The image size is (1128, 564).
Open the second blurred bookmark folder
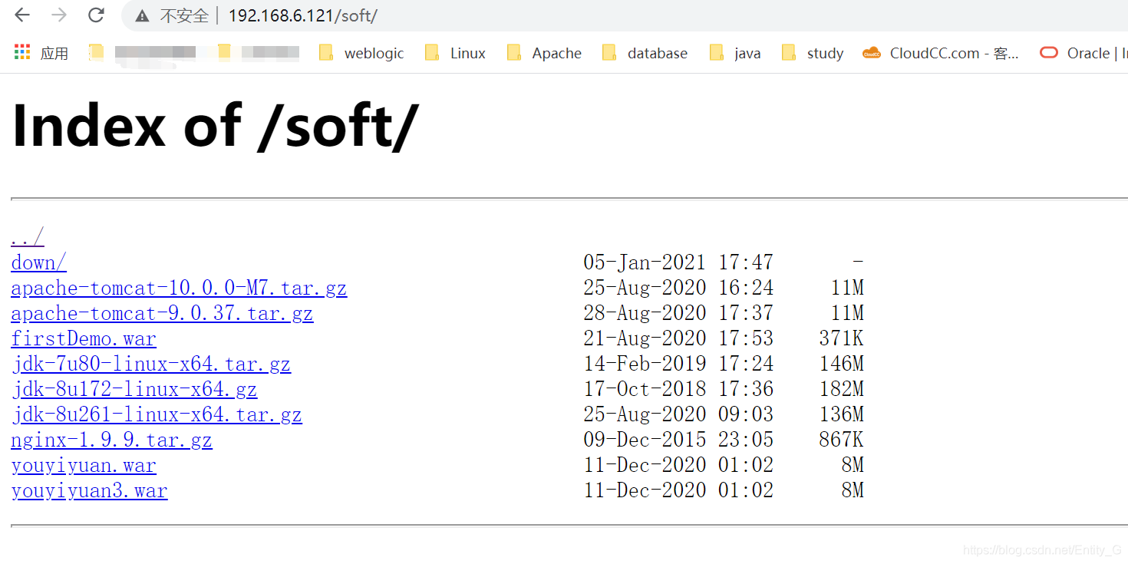[x=259, y=53]
